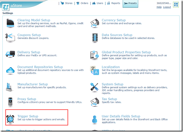Click the uStore logo icon
This screenshot has height=132, width=183.
[x=6, y=7]
